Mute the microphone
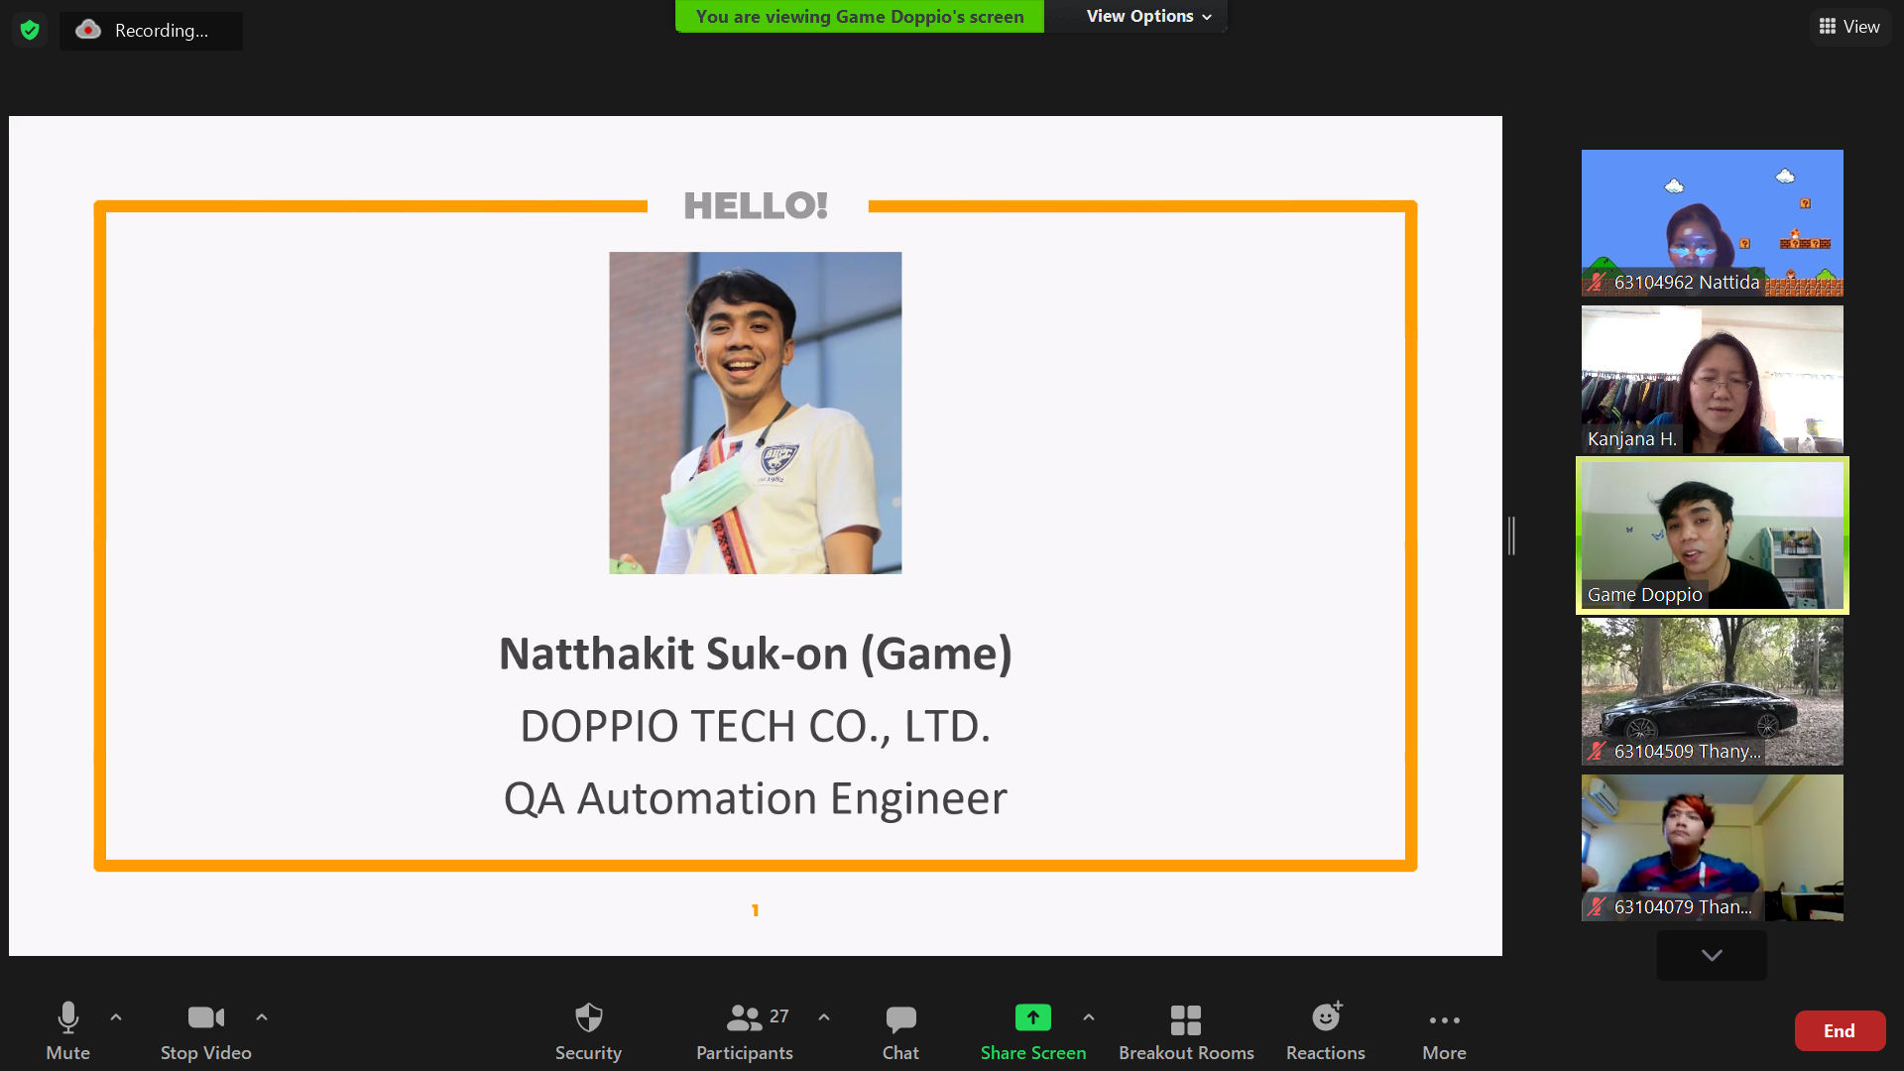 (x=67, y=1031)
